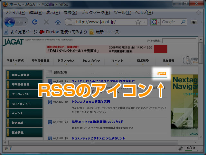This screenshot has height=155, width=206.
Task: Click the Stop loading X icon
Action: point(46,22)
